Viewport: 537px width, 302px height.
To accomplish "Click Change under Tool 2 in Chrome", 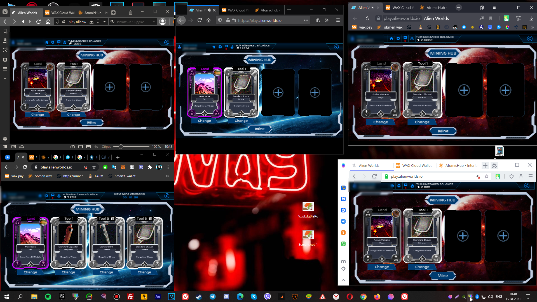I will 106,272.
